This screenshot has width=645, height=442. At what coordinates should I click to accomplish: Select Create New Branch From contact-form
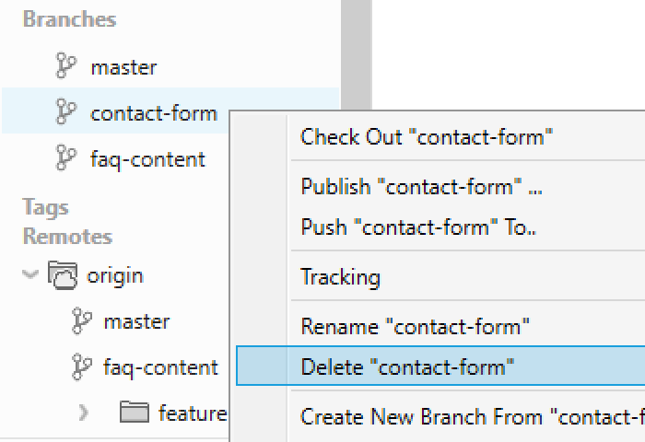coord(472,416)
